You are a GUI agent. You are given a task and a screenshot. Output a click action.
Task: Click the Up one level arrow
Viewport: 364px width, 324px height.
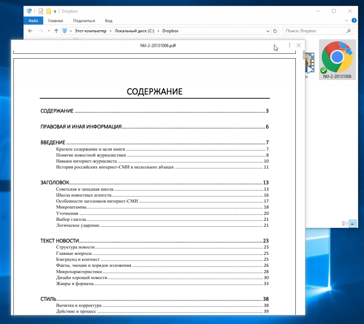click(x=56, y=31)
